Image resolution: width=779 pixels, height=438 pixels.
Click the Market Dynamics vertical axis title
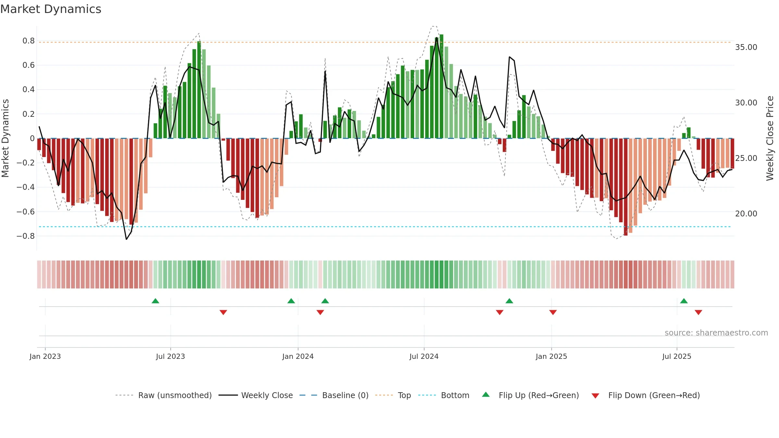point(5,138)
